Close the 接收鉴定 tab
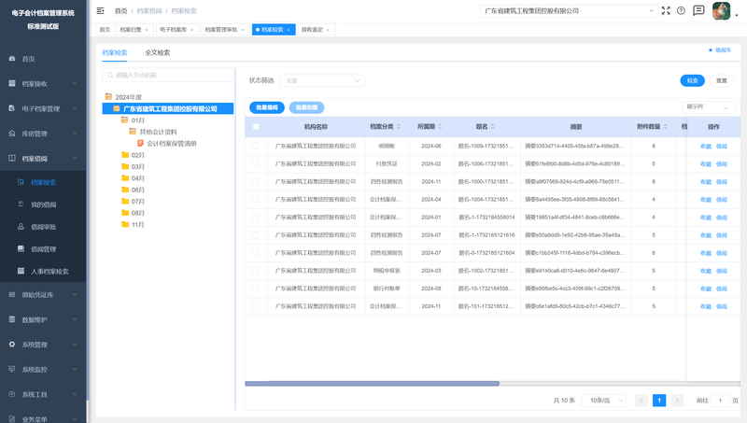The width and height of the screenshot is (747, 423). [x=328, y=30]
